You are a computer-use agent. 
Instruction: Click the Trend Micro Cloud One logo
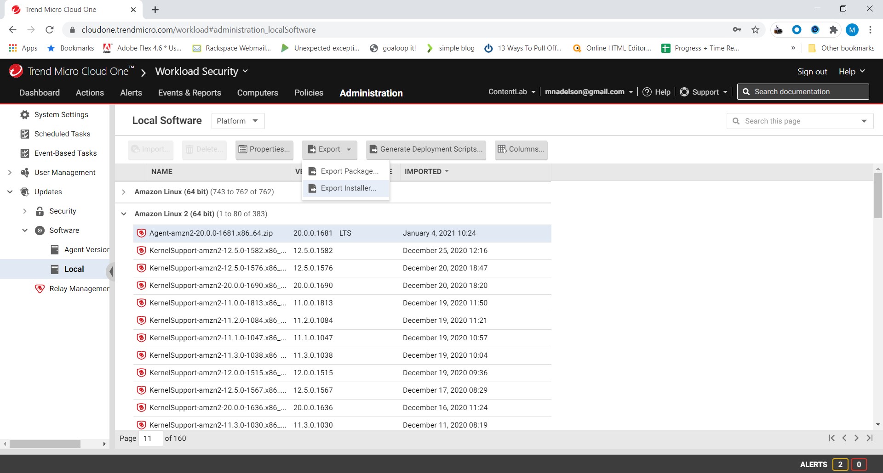click(16, 71)
